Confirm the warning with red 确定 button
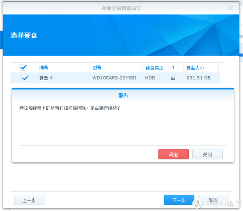The image size is (243, 211). (173, 154)
